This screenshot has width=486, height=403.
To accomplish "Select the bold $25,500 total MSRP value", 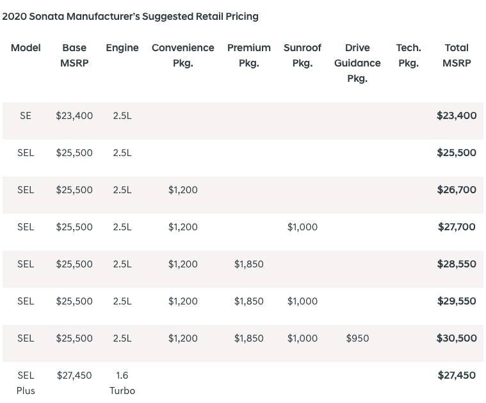I will coord(457,153).
